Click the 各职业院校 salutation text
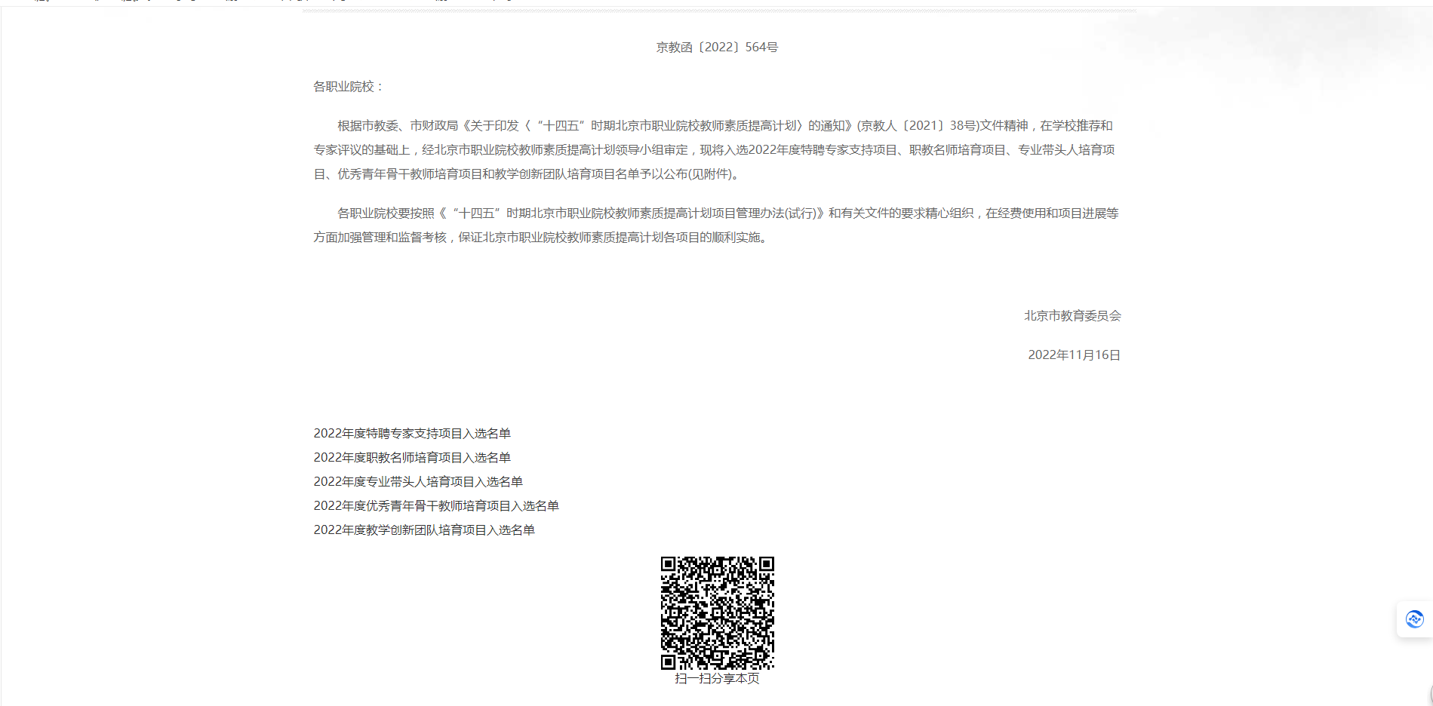This screenshot has width=1433, height=706. 349,85
